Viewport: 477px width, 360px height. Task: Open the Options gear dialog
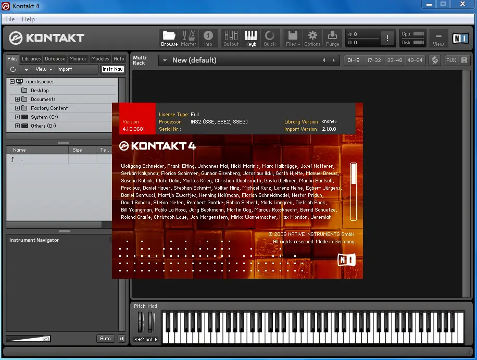pyautogui.click(x=312, y=39)
